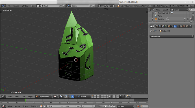The image size is (195, 108).
Task: Open the World properties tab (globe icon)
Action: point(166,26)
